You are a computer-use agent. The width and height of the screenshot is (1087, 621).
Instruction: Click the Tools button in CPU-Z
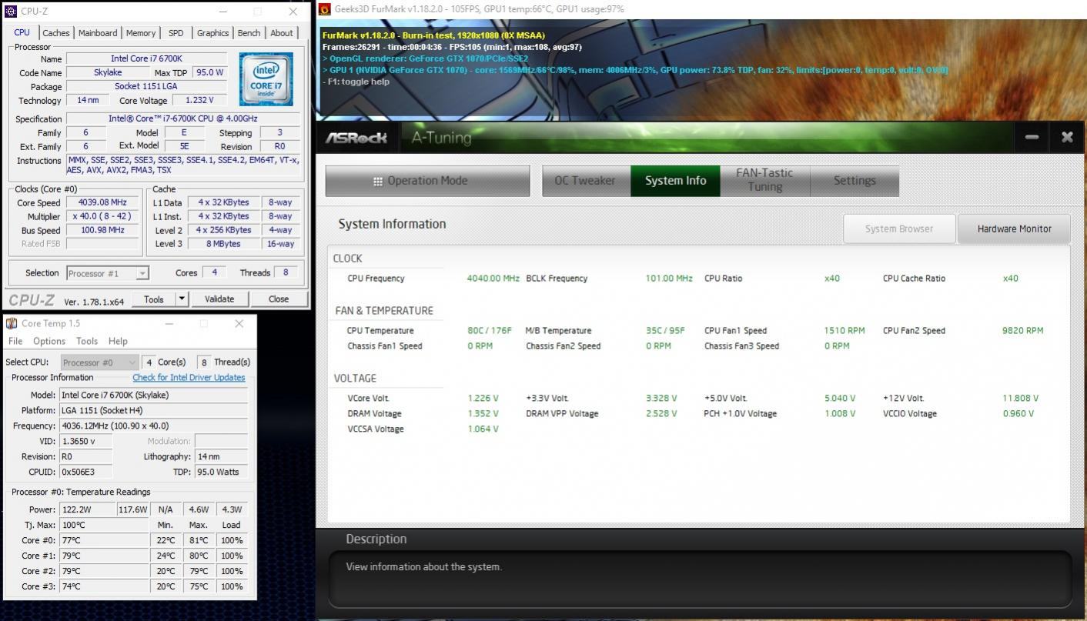click(154, 299)
